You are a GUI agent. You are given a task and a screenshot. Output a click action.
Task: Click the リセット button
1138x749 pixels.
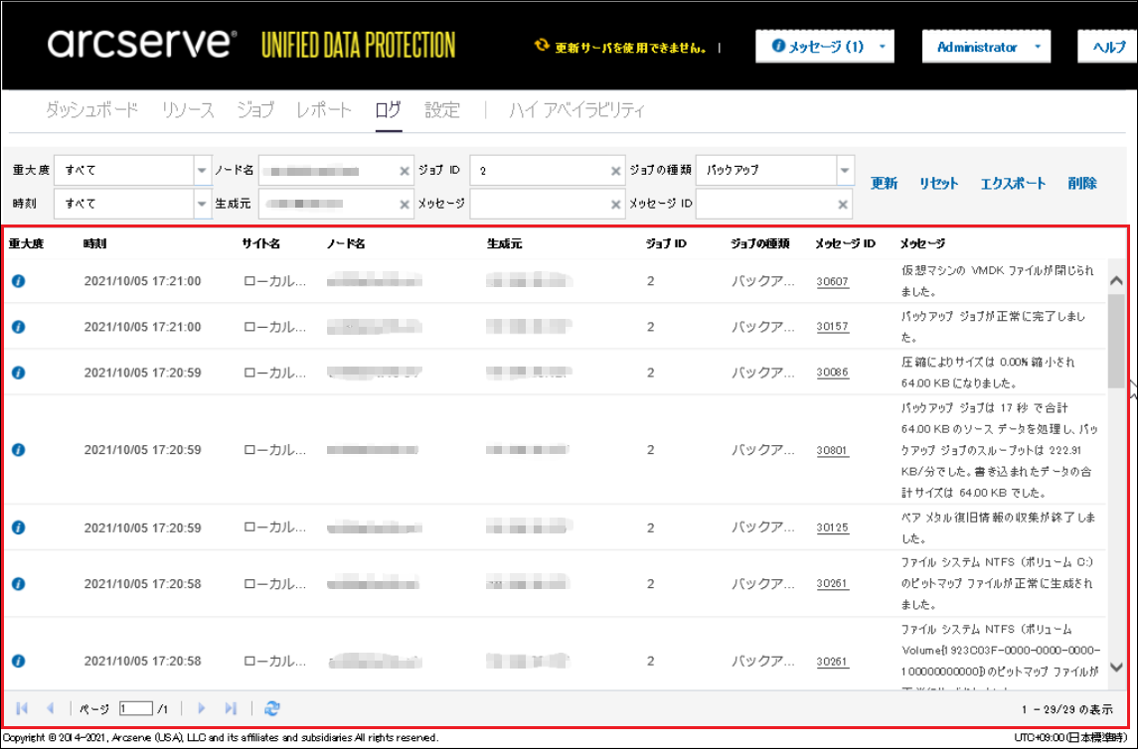[x=938, y=183]
